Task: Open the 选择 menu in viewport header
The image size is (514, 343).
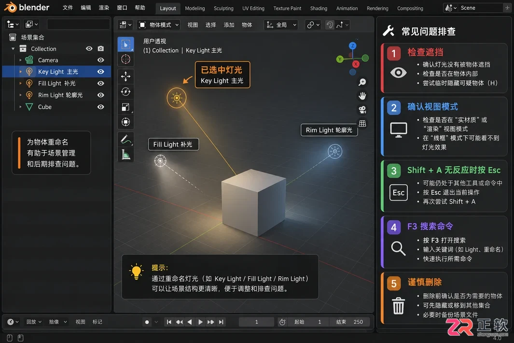Action: click(x=210, y=25)
